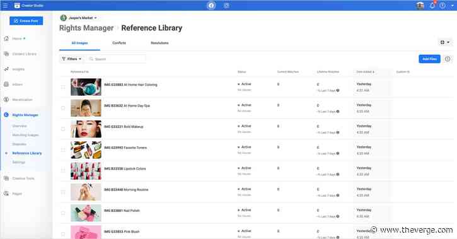This screenshot has height=239, width=457.
Task: Expand the Home dropdown arrow
Action: pyautogui.click(x=24, y=38)
